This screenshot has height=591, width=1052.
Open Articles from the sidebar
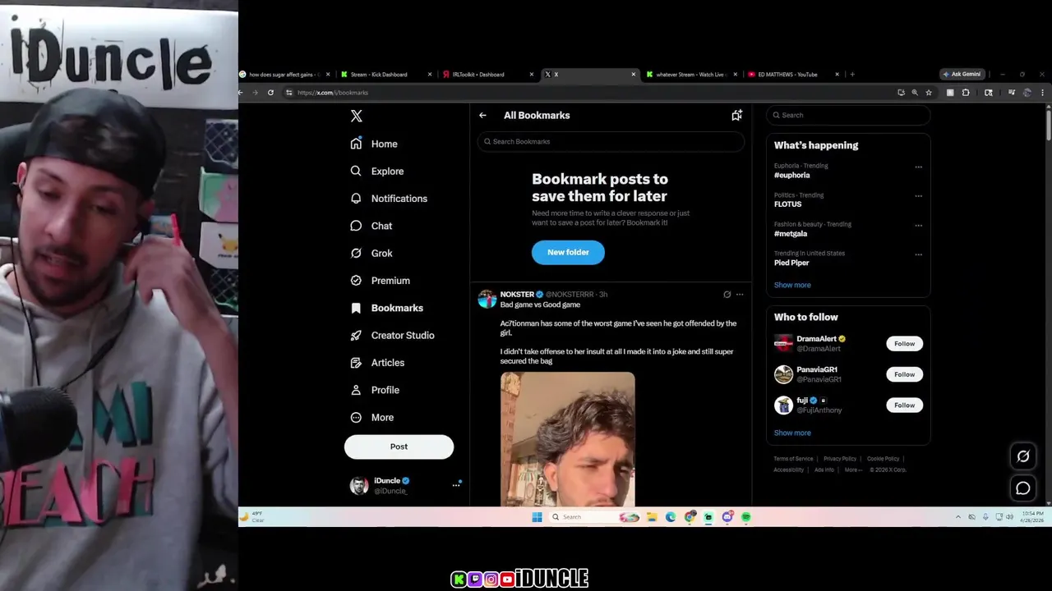point(377,362)
